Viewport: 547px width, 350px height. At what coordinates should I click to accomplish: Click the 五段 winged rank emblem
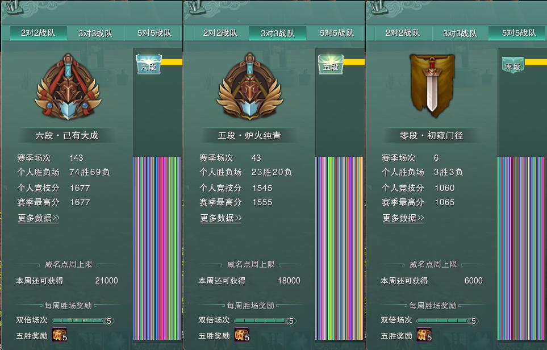(250, 86)
